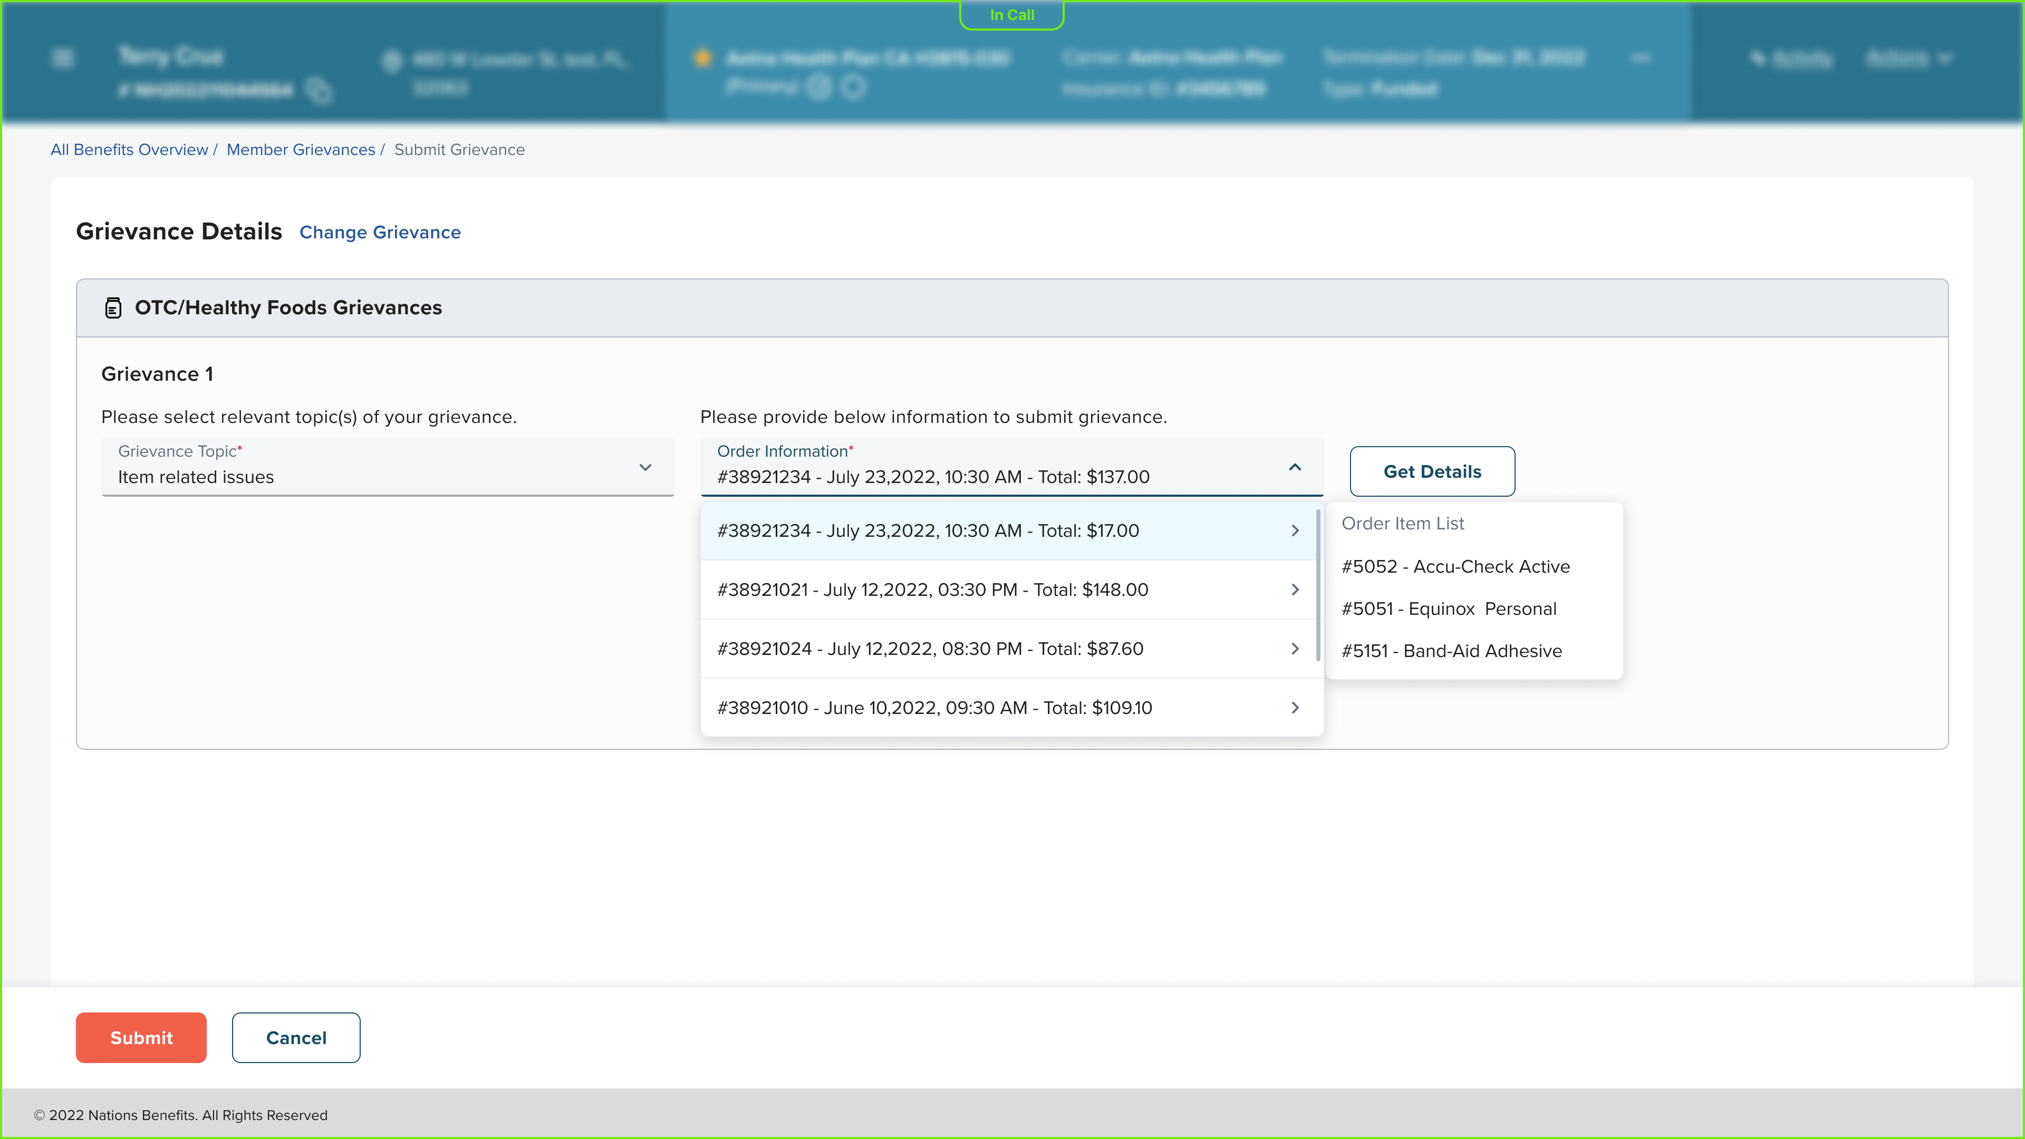Click the Cancel button
The height and width of the screenshot is (1139, 2025).
click(295, 1038)
